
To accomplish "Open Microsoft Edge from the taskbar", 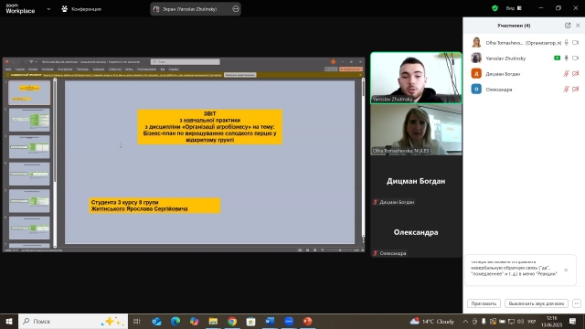I will point(175,321).
